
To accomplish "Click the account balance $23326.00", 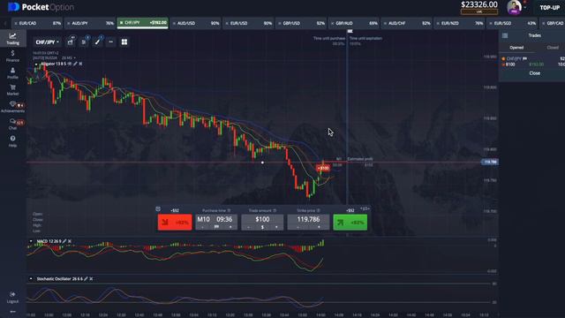I will point(479,4).
